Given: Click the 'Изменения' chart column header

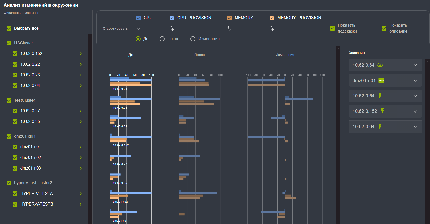Looking at the screenshot, I should point(285,55).
